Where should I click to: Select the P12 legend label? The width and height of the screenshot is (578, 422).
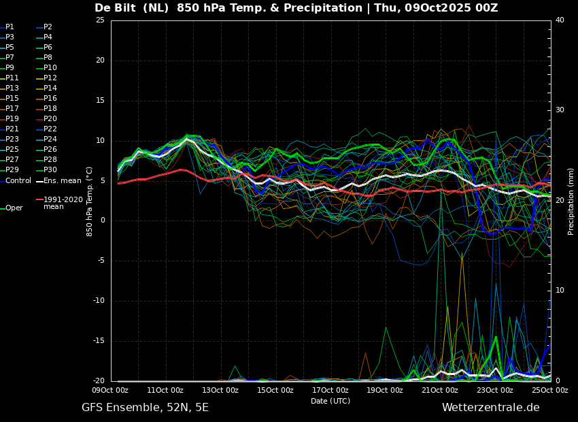(x=50, y=78)
